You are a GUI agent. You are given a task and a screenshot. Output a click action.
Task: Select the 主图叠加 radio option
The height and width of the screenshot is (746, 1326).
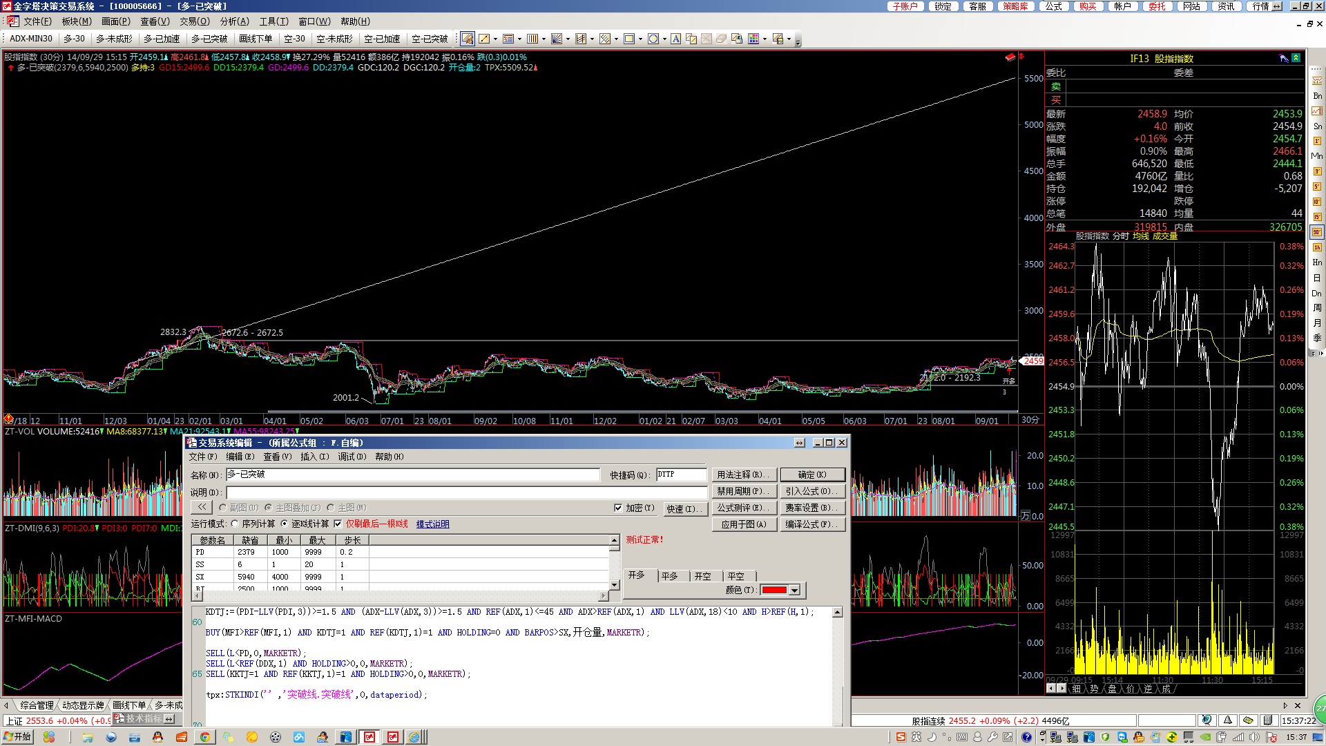(269, 508)
